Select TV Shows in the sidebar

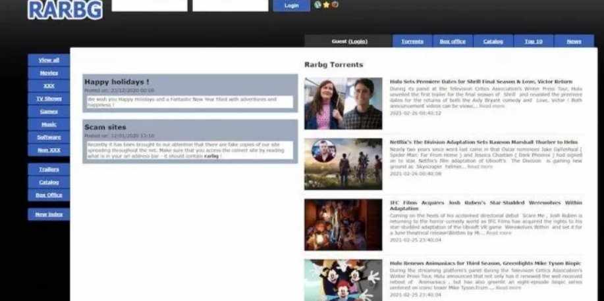(x=49, y=99)
